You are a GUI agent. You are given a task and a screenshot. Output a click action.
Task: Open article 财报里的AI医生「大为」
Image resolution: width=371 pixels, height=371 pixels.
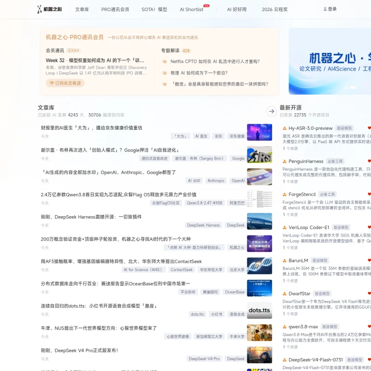click(91, 128)
